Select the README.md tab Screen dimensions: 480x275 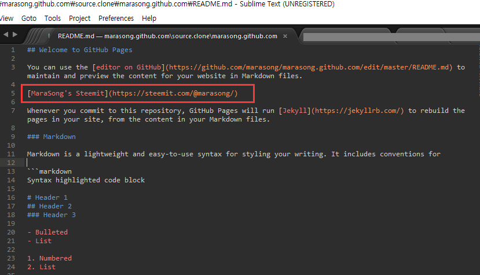[x=167, y=36]
